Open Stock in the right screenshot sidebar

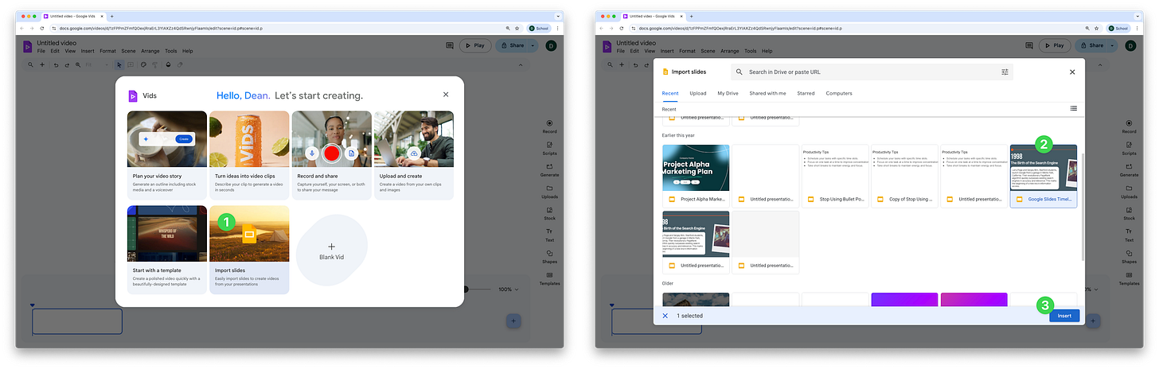tap(1129, 213)
